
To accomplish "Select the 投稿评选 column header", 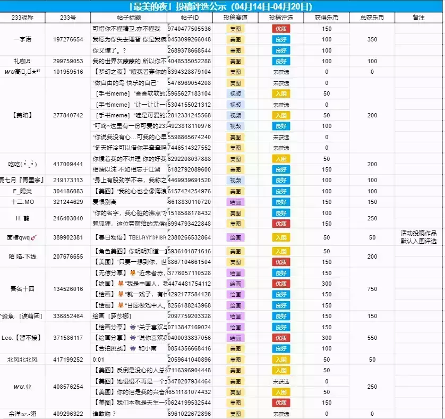I will click(280, 18).
